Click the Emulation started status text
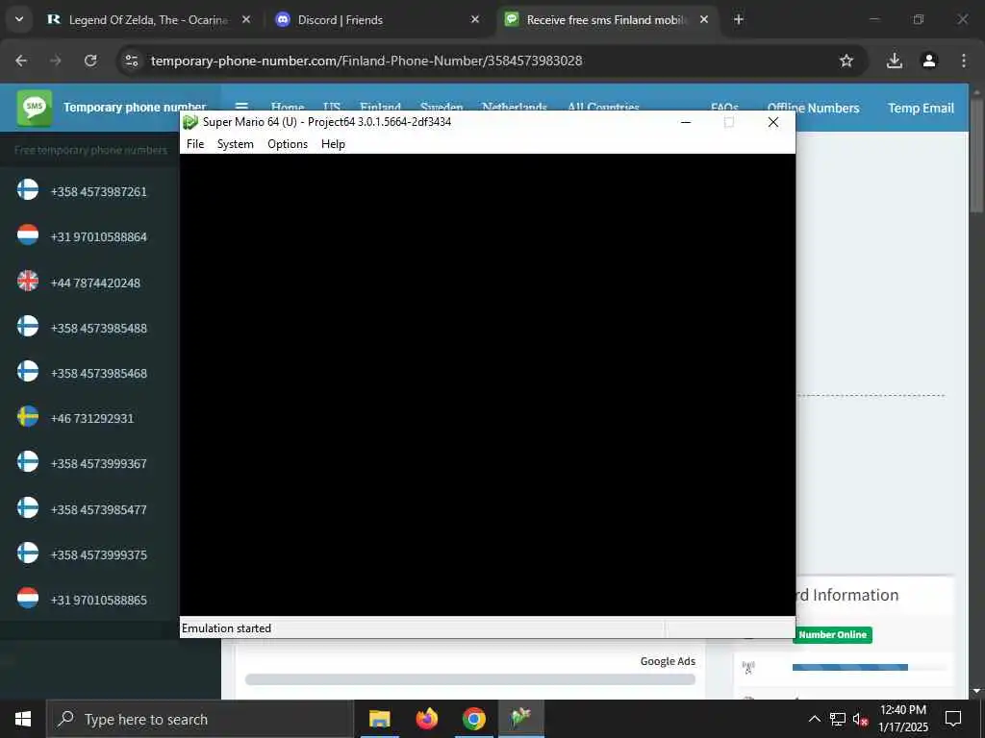Image resolution: width=985 pixels, height=738 pixels. pyautogui.click(x=226, y=628)
